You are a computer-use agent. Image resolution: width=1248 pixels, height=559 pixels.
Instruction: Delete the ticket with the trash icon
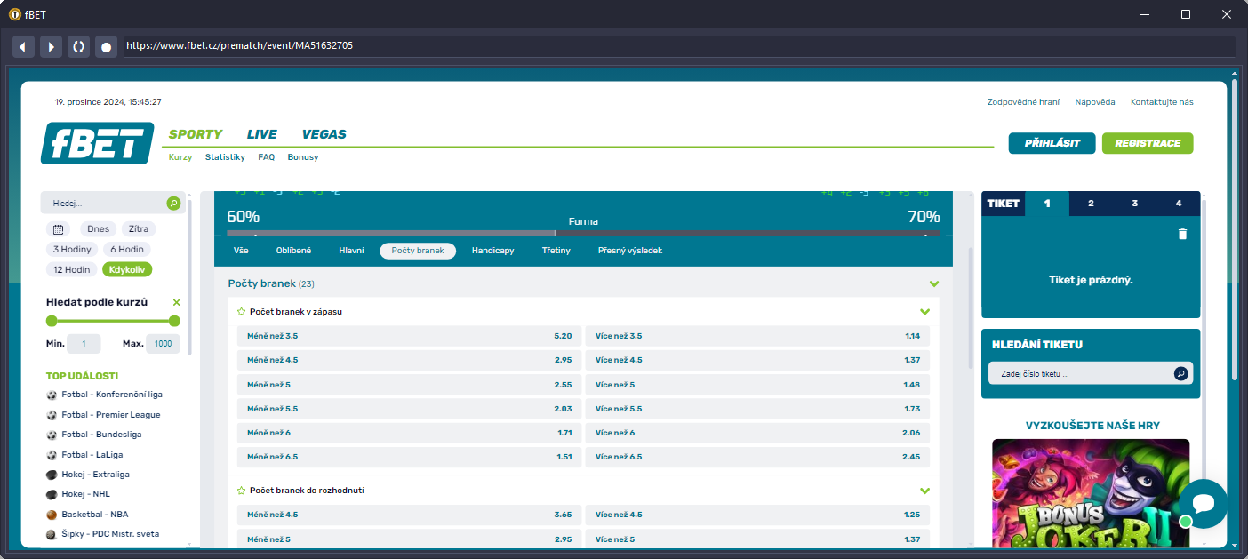(1182, 234)
